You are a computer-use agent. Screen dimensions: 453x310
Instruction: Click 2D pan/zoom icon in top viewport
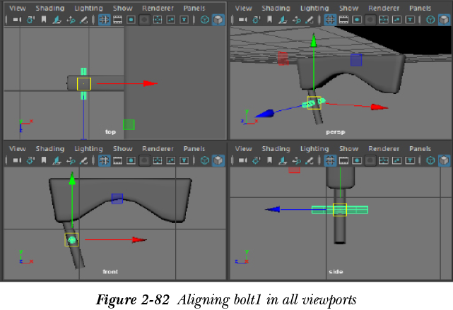click(71, 20)
